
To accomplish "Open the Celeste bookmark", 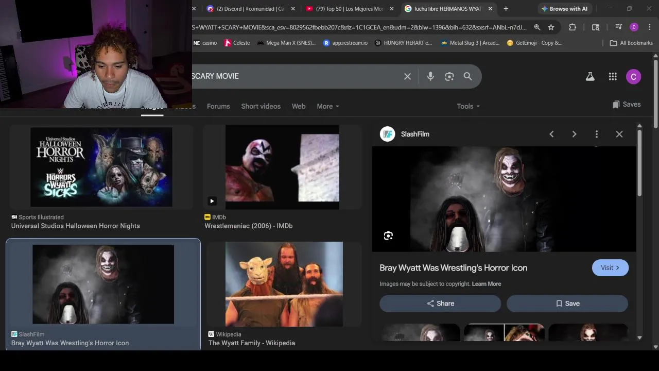I will click(237, 43).
